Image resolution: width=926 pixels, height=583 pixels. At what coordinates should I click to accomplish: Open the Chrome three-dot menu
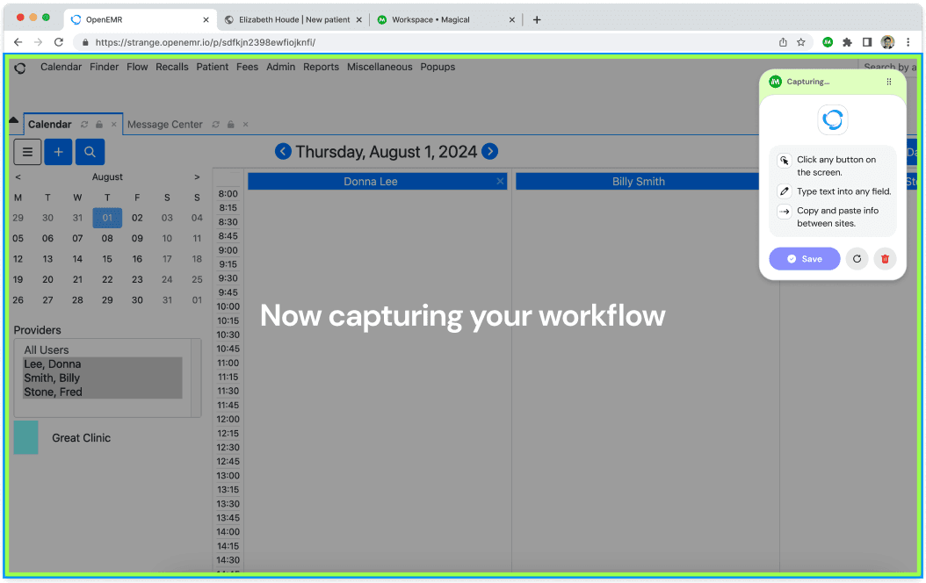[908, 42]
